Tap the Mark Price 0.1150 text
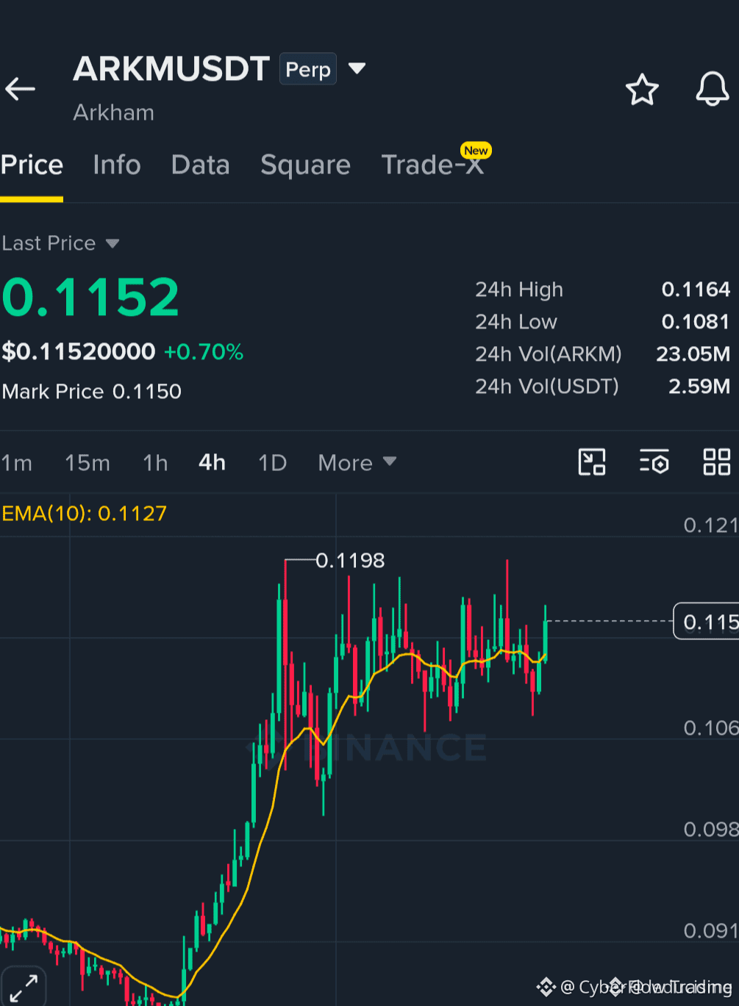Screen dimensions: 739x1006 coord(91,391)
